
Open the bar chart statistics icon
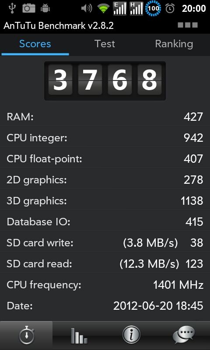pyautogui.click(x=79, y=336)
